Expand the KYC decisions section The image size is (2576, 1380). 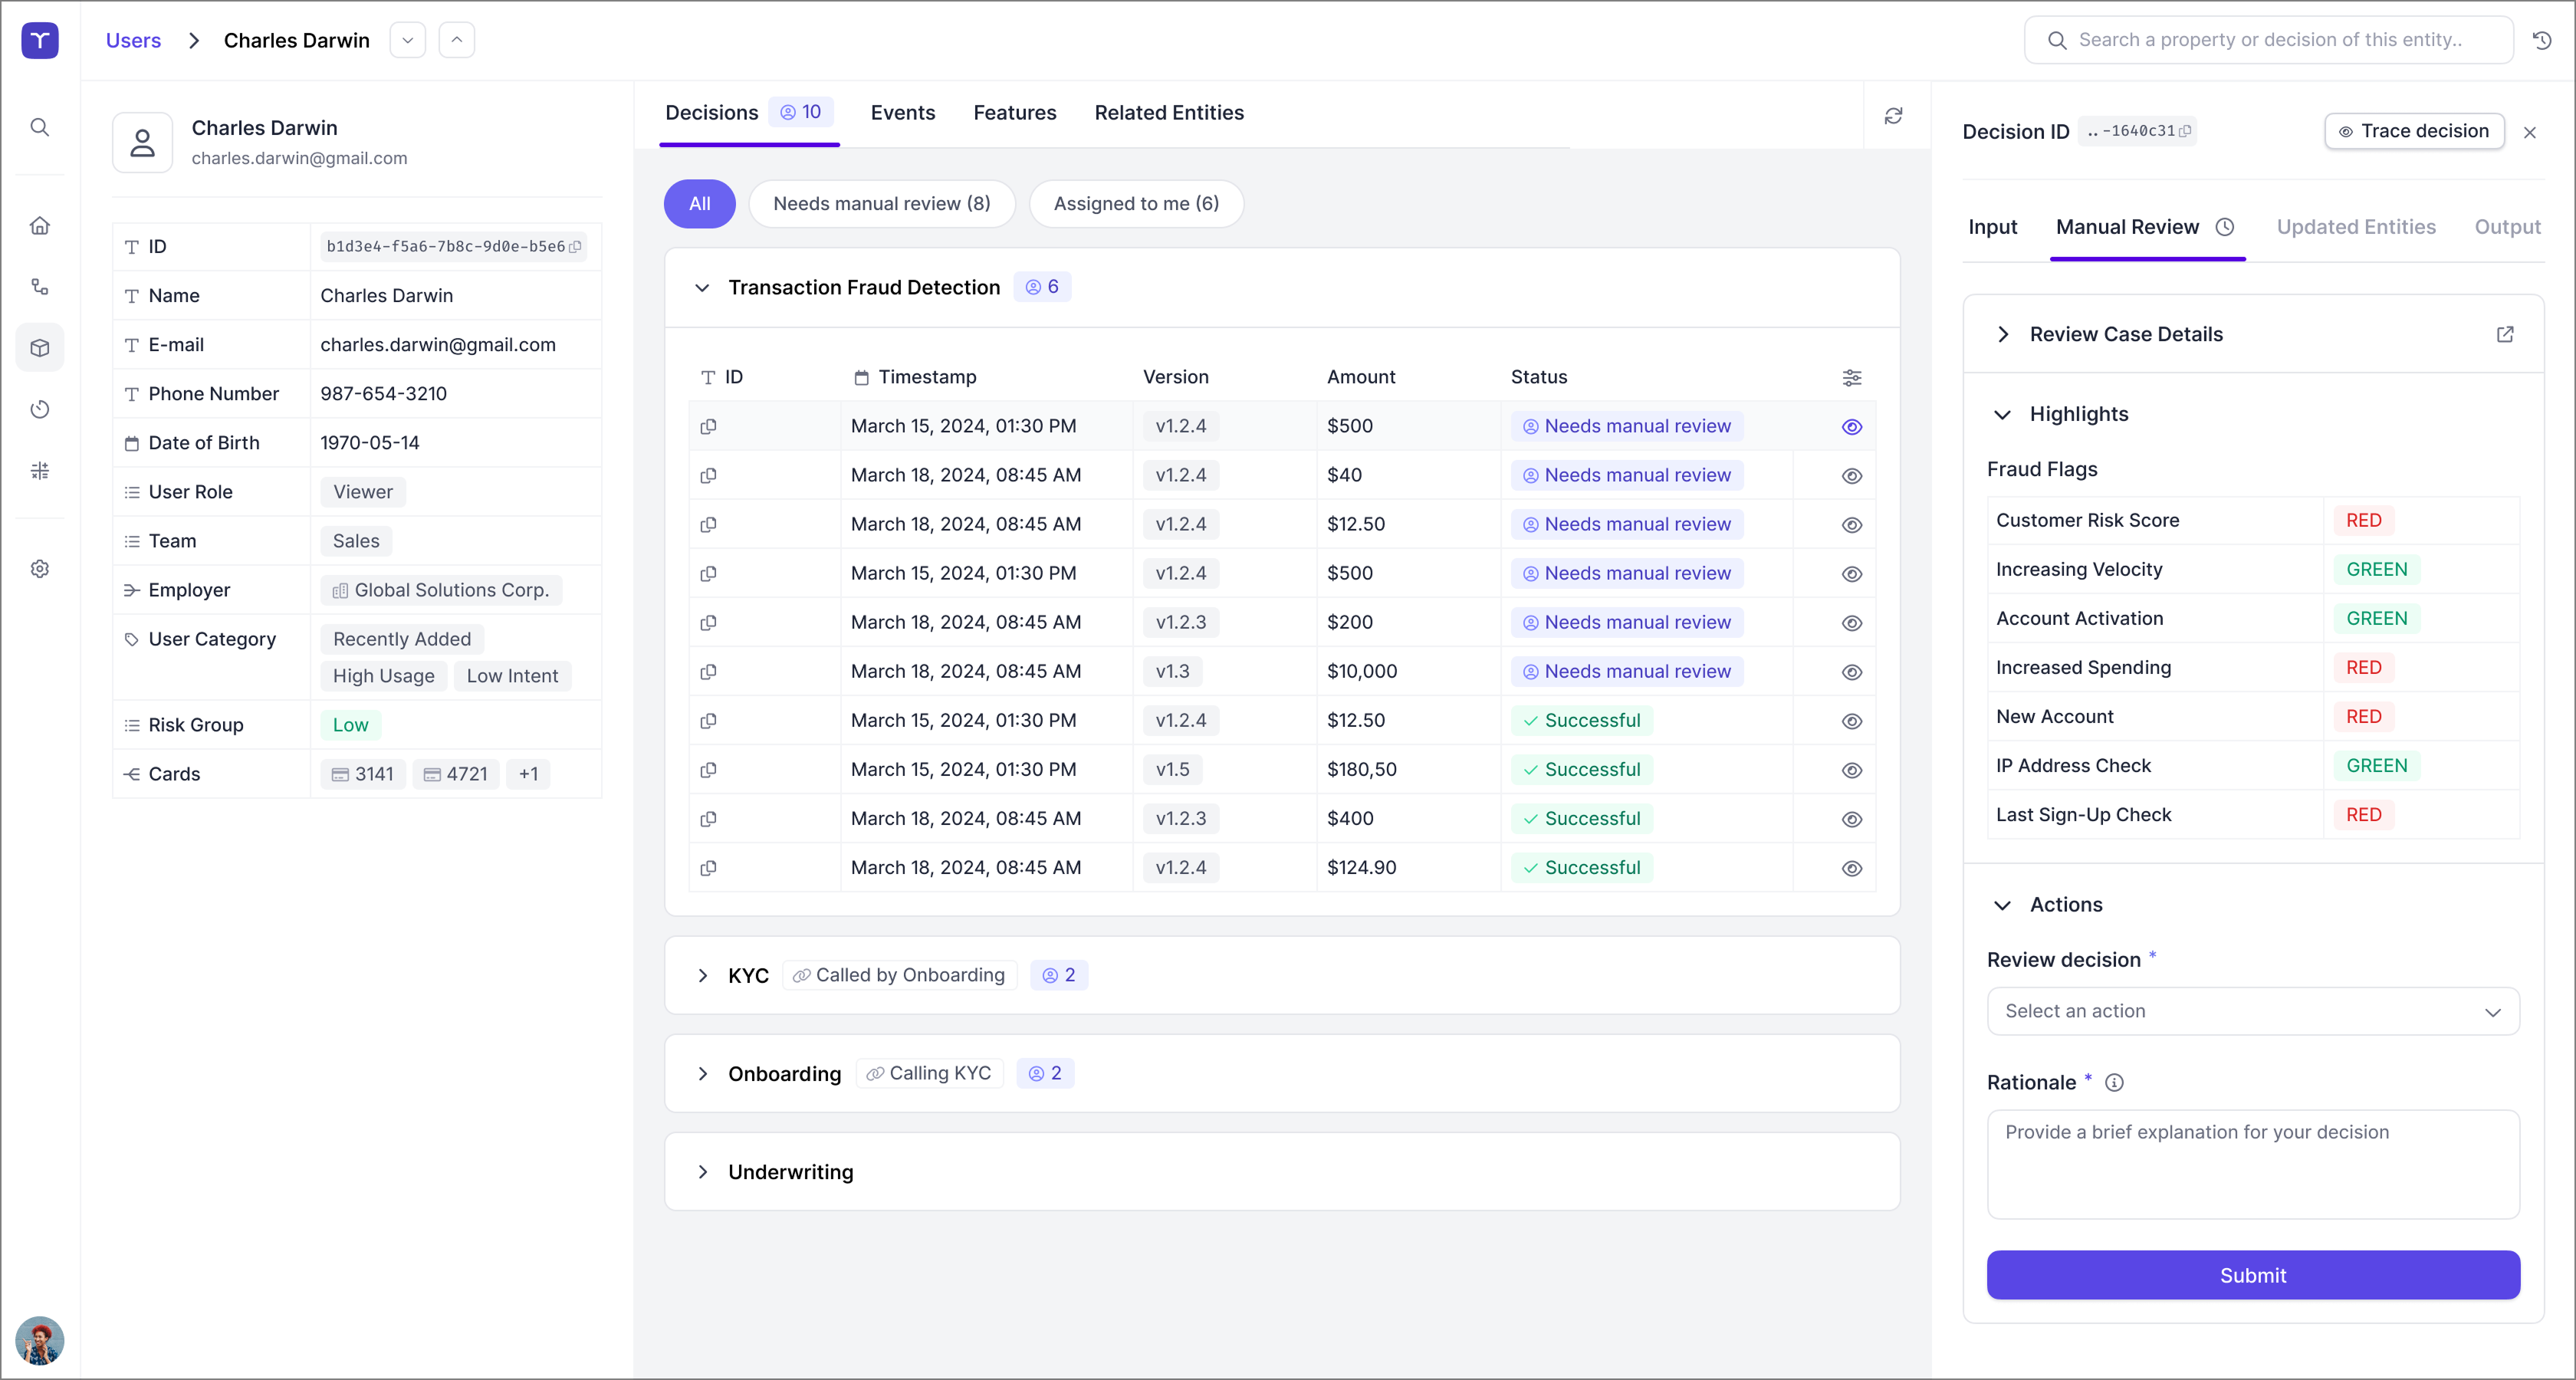coord(702,974)
